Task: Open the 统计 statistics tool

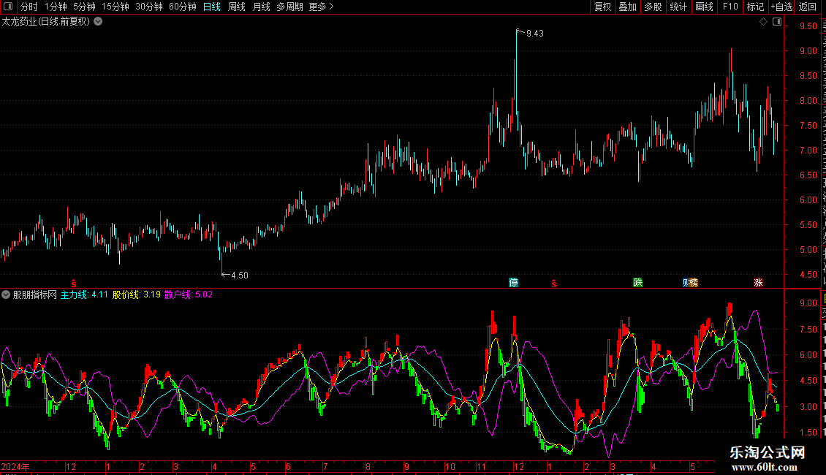Action: click(678, 7)
